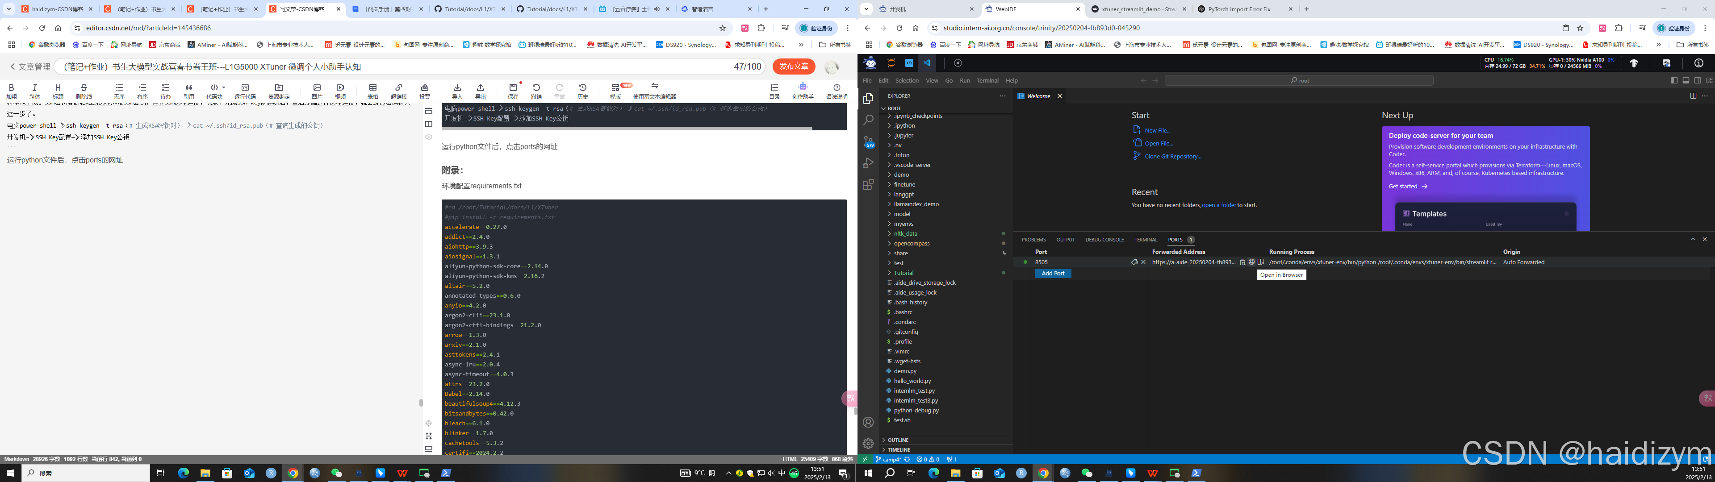Insert a to-do list (待办)
This screenshot has height=482, width=1715.
[x=166, y=91]
